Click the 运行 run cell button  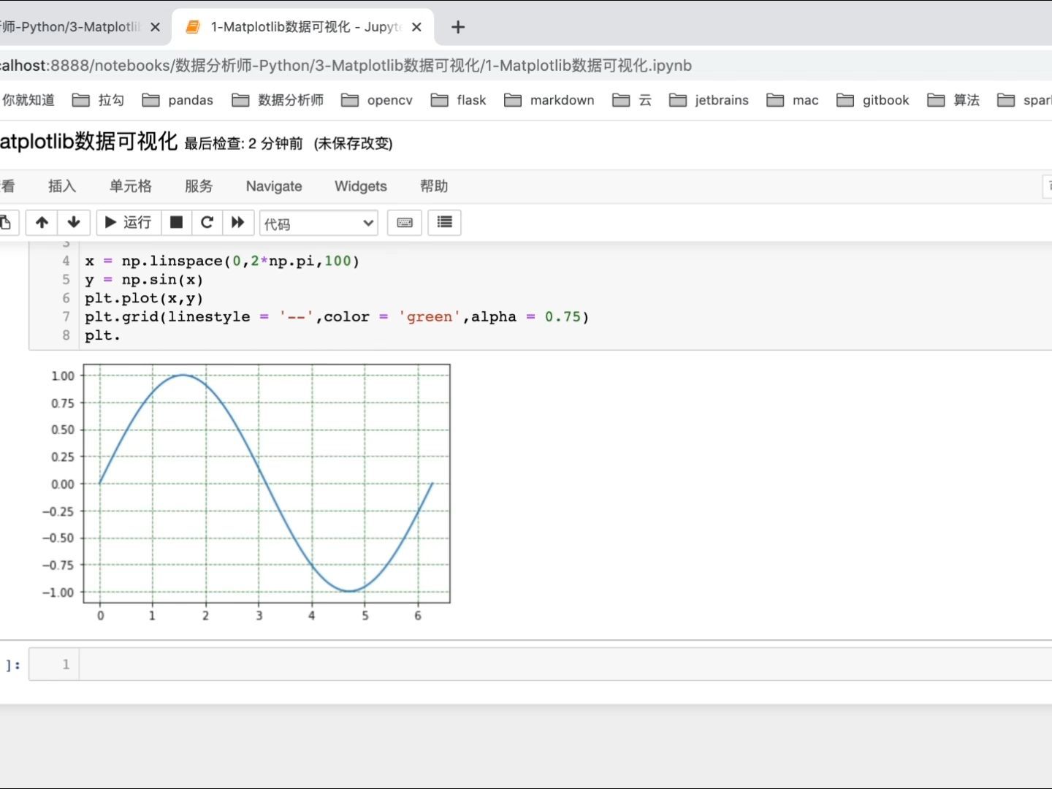128,222
